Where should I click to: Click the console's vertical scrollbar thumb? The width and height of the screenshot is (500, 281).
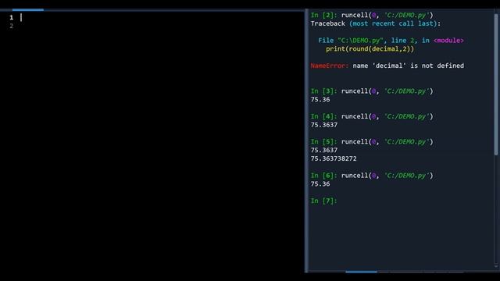tap(496, 84)
